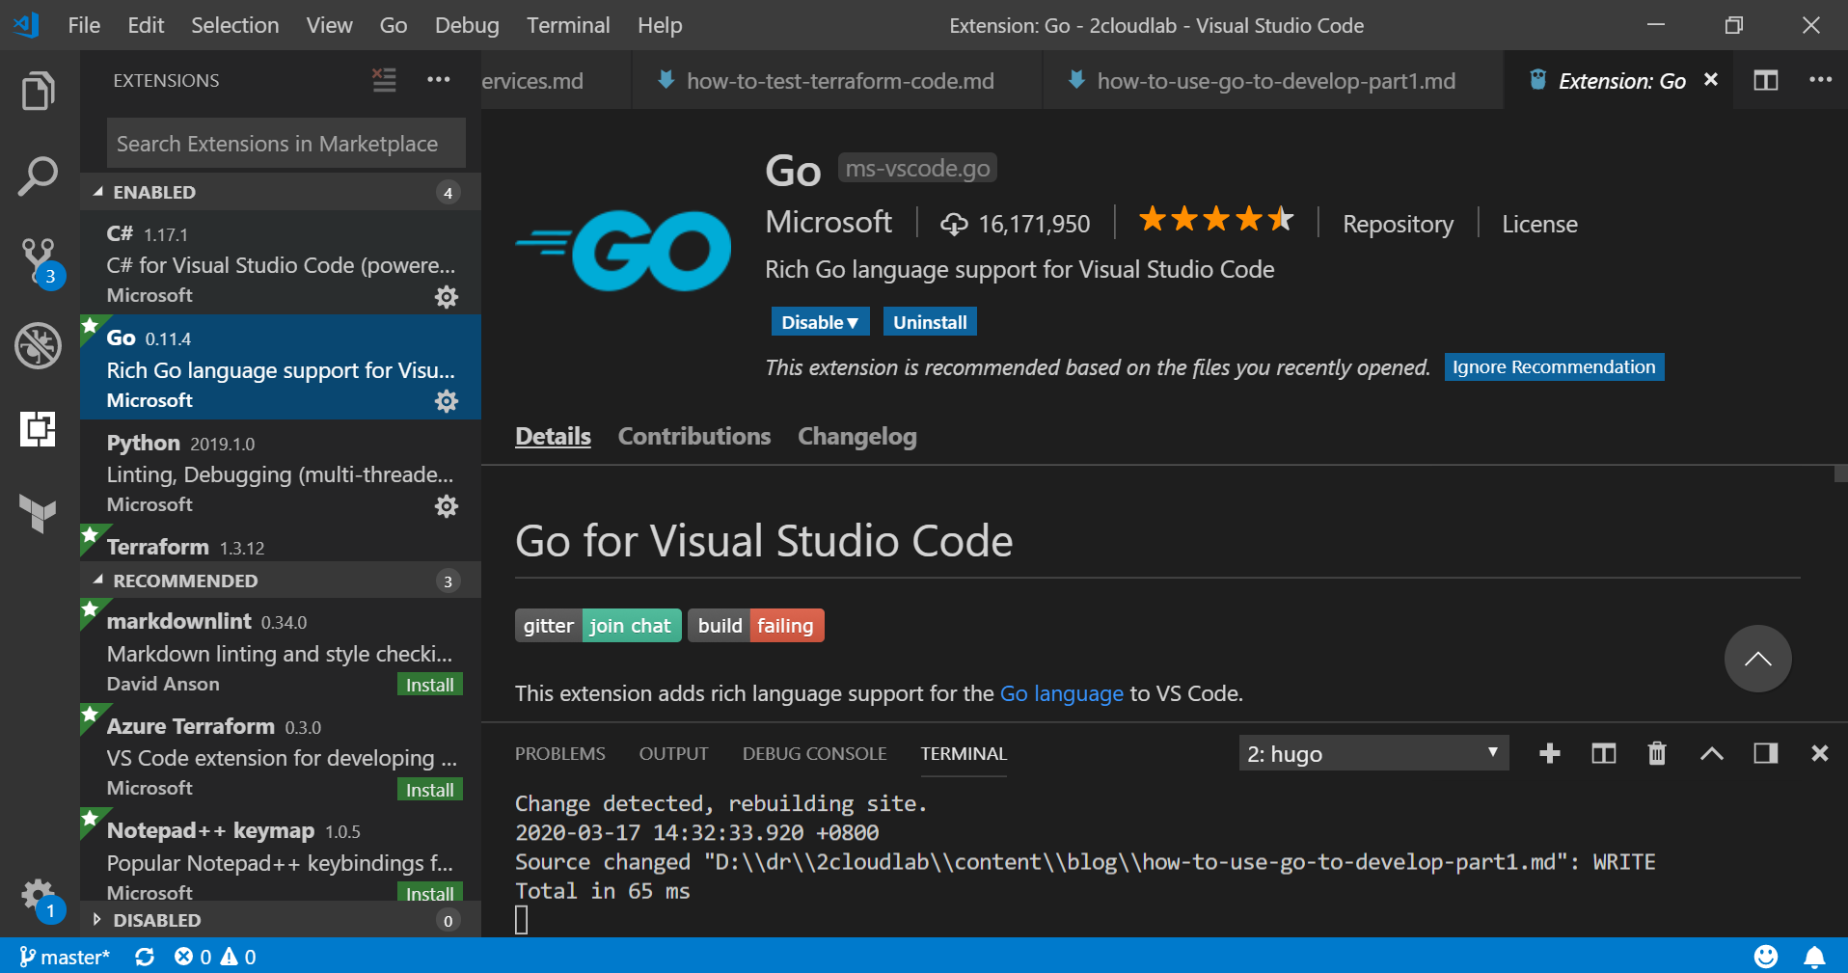
Task: Open gear settings for Python extension
Action: [447, 506]
